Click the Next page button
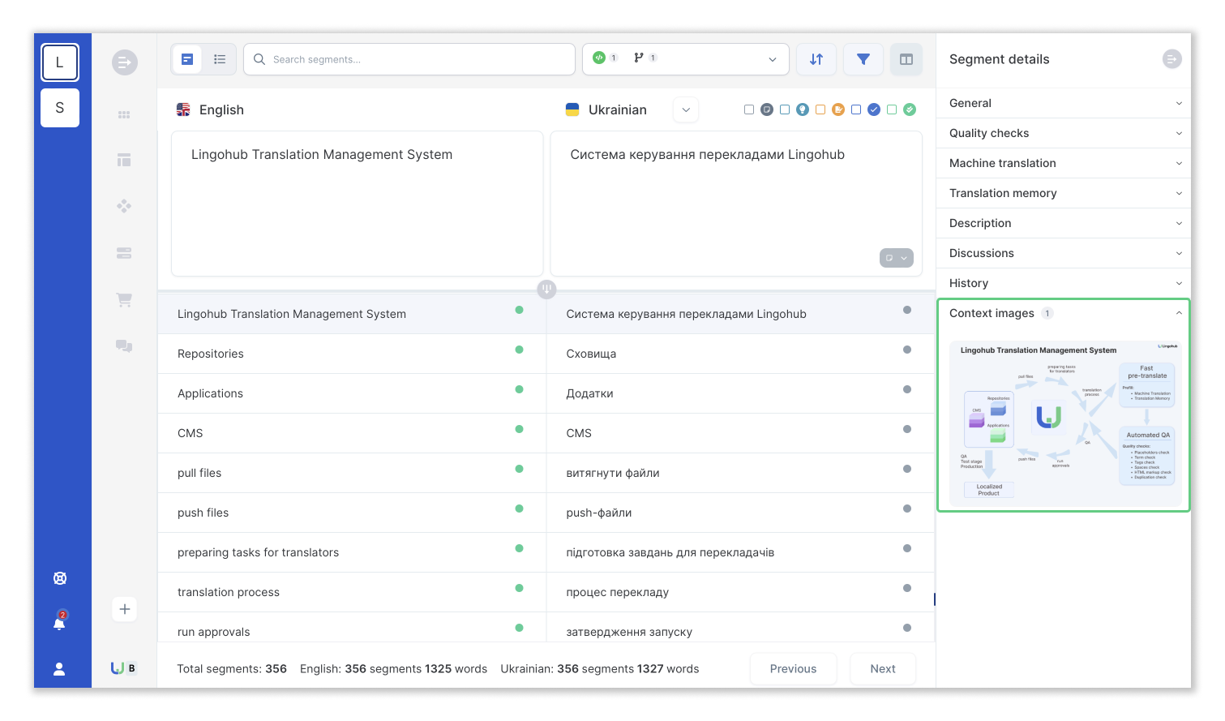The width and height of the screenshot is (1225, 721). point(883,669)
